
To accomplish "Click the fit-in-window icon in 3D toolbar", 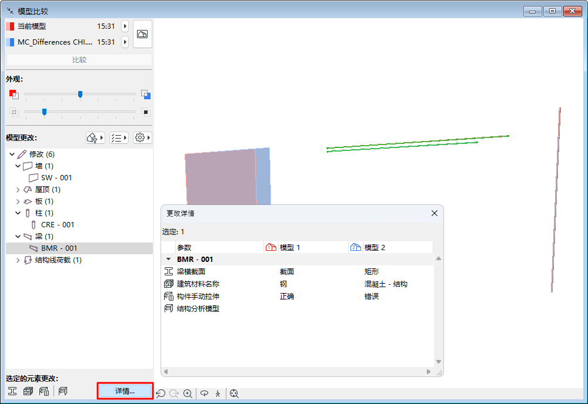I will point(235,393).
